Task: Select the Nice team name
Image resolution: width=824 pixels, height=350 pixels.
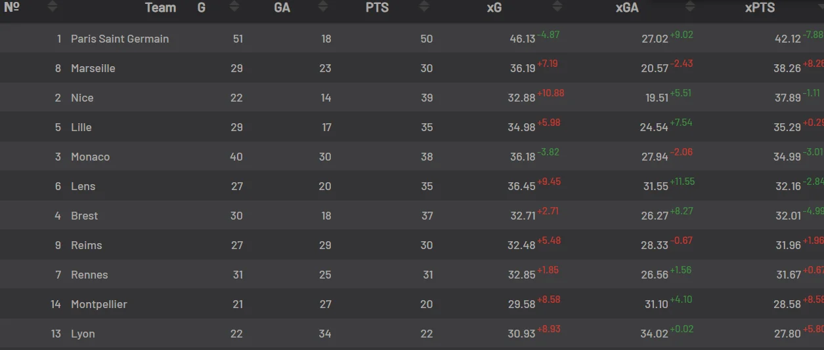Action: tap(82, 98)
